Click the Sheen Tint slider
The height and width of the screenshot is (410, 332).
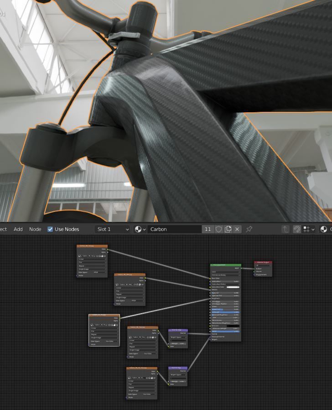226,310
